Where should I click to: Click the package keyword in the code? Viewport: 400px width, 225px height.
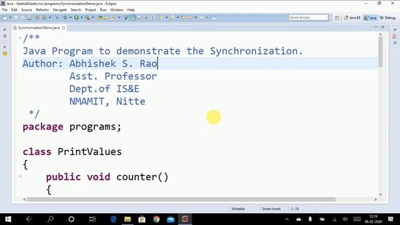(43, 127)
